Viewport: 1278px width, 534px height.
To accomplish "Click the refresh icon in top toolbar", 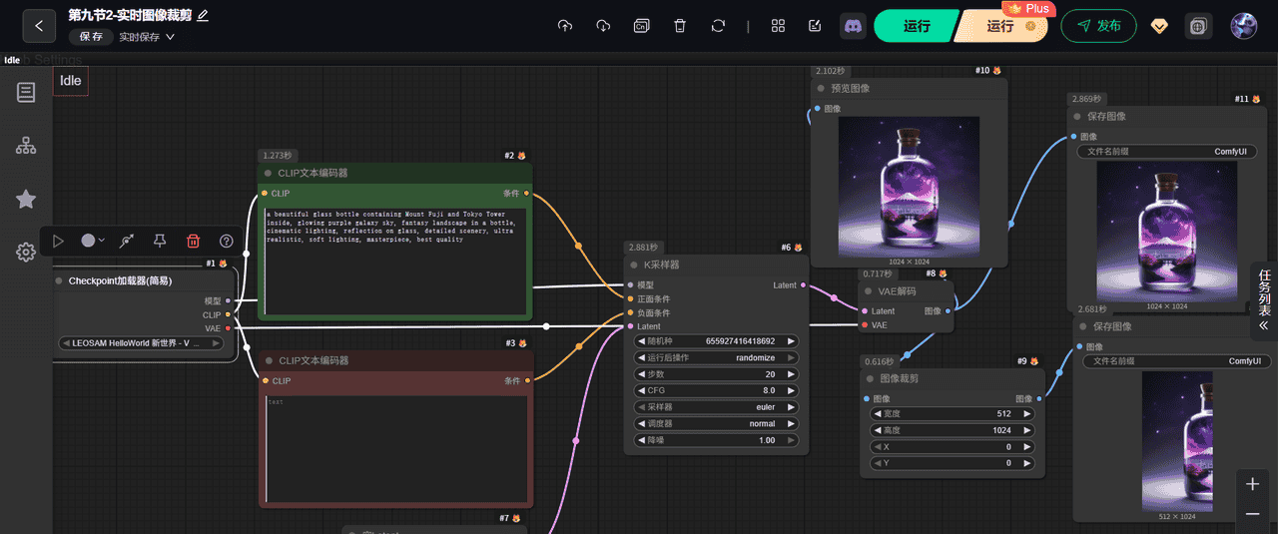I will [x=718, y=26].
